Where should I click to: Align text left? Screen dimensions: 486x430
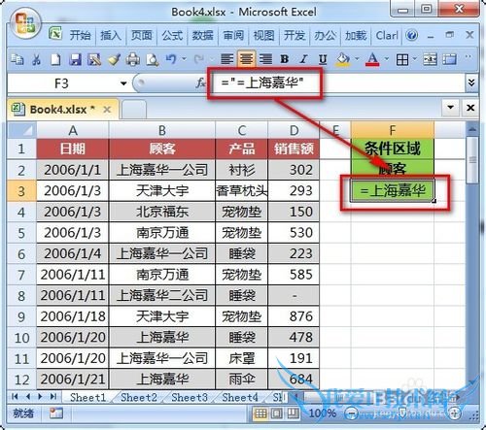(226, 59)
